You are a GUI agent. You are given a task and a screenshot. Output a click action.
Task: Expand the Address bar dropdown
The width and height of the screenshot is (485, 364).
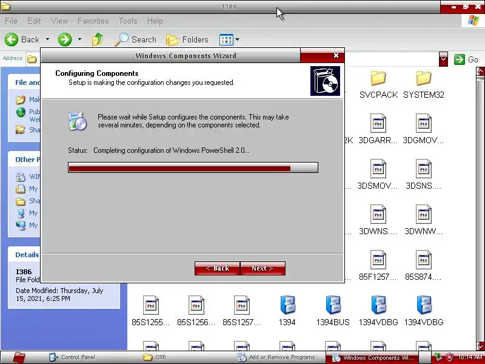coord(443,59)
